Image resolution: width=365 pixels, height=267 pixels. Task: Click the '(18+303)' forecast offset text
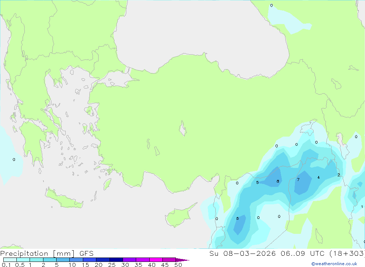(347, 254)
